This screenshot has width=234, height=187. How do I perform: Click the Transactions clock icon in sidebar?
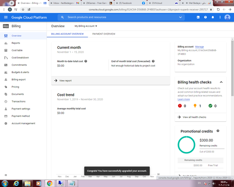point(6,101)
